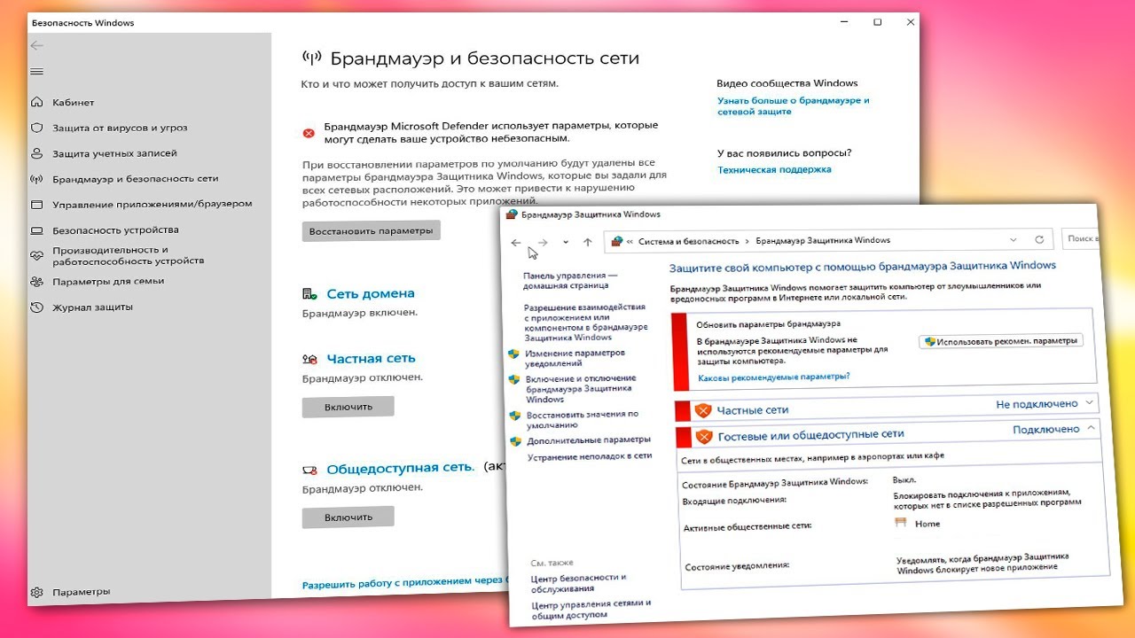Click the shield icon beside Изменение параметров уведомлений
The width and height of the screenshot is (1135, 638).
pyautogui.click(x=513, y=354)
